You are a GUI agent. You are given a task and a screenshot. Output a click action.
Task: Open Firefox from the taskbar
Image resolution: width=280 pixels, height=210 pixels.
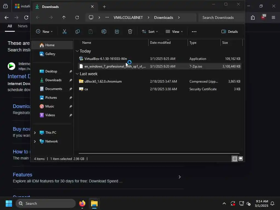[82, 203]
